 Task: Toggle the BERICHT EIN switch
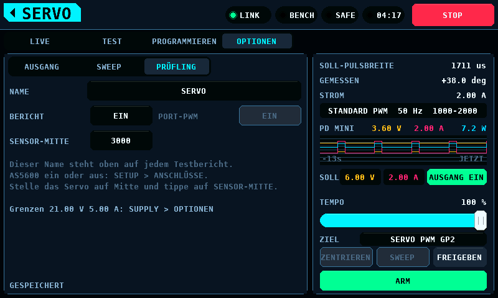[x=121, y=116]
